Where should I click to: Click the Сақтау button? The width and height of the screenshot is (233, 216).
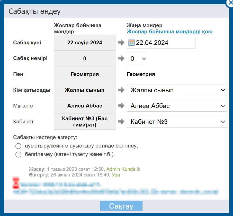coord(121,206)
